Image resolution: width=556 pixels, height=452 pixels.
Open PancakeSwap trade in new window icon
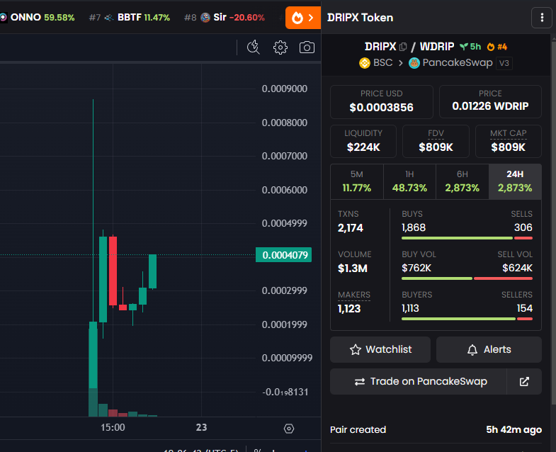coord(524,381)
